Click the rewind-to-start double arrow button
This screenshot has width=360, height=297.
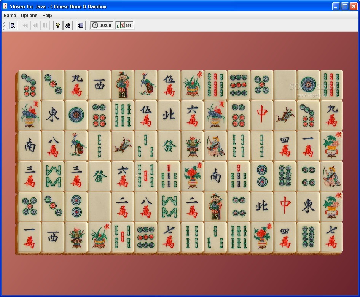tap(25, 25)
